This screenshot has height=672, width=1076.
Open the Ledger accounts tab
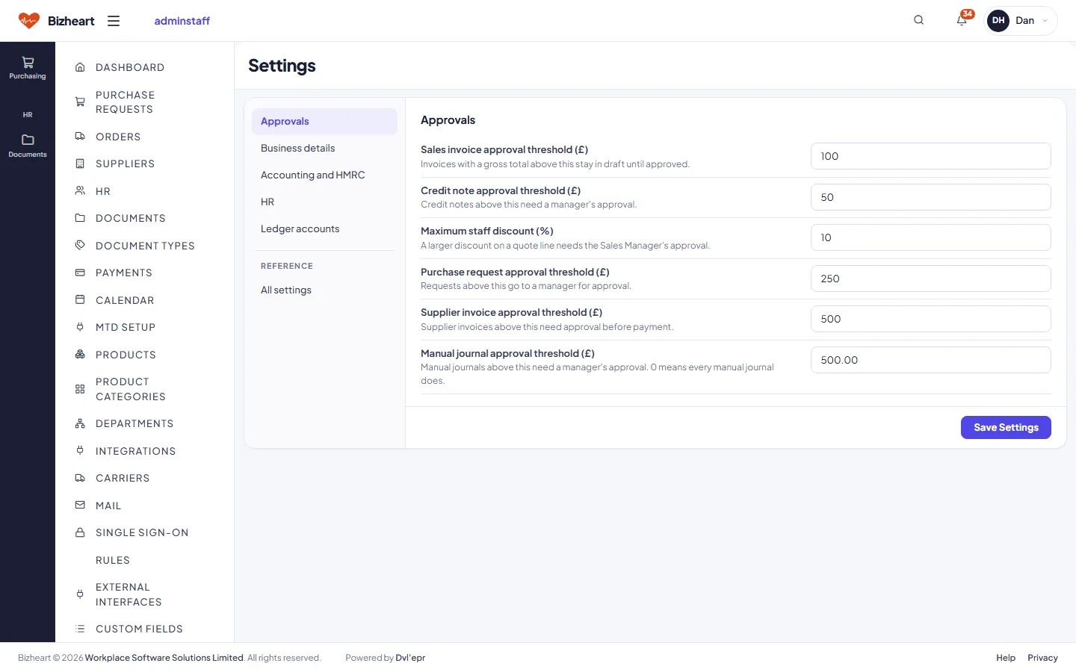coord(324,228)
